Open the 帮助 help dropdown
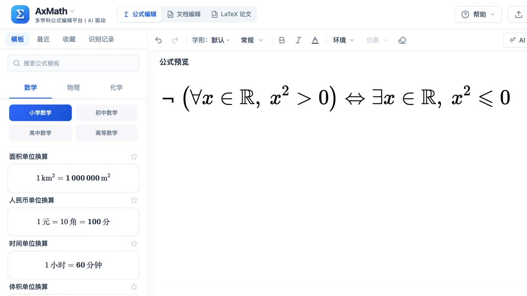This screenshot has width=527, height=296. tap(478, 14)
